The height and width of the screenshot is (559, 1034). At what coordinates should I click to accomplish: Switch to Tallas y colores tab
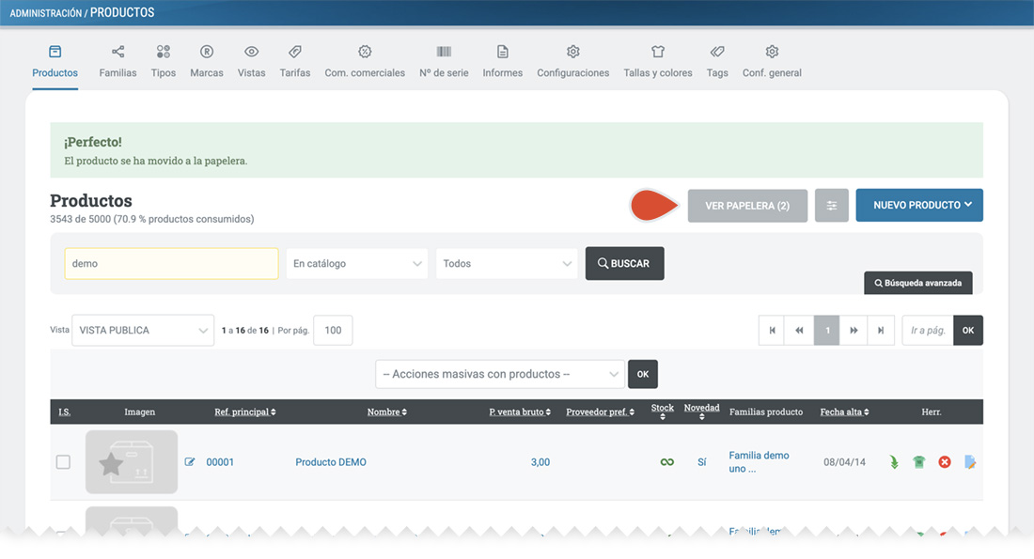658,61
